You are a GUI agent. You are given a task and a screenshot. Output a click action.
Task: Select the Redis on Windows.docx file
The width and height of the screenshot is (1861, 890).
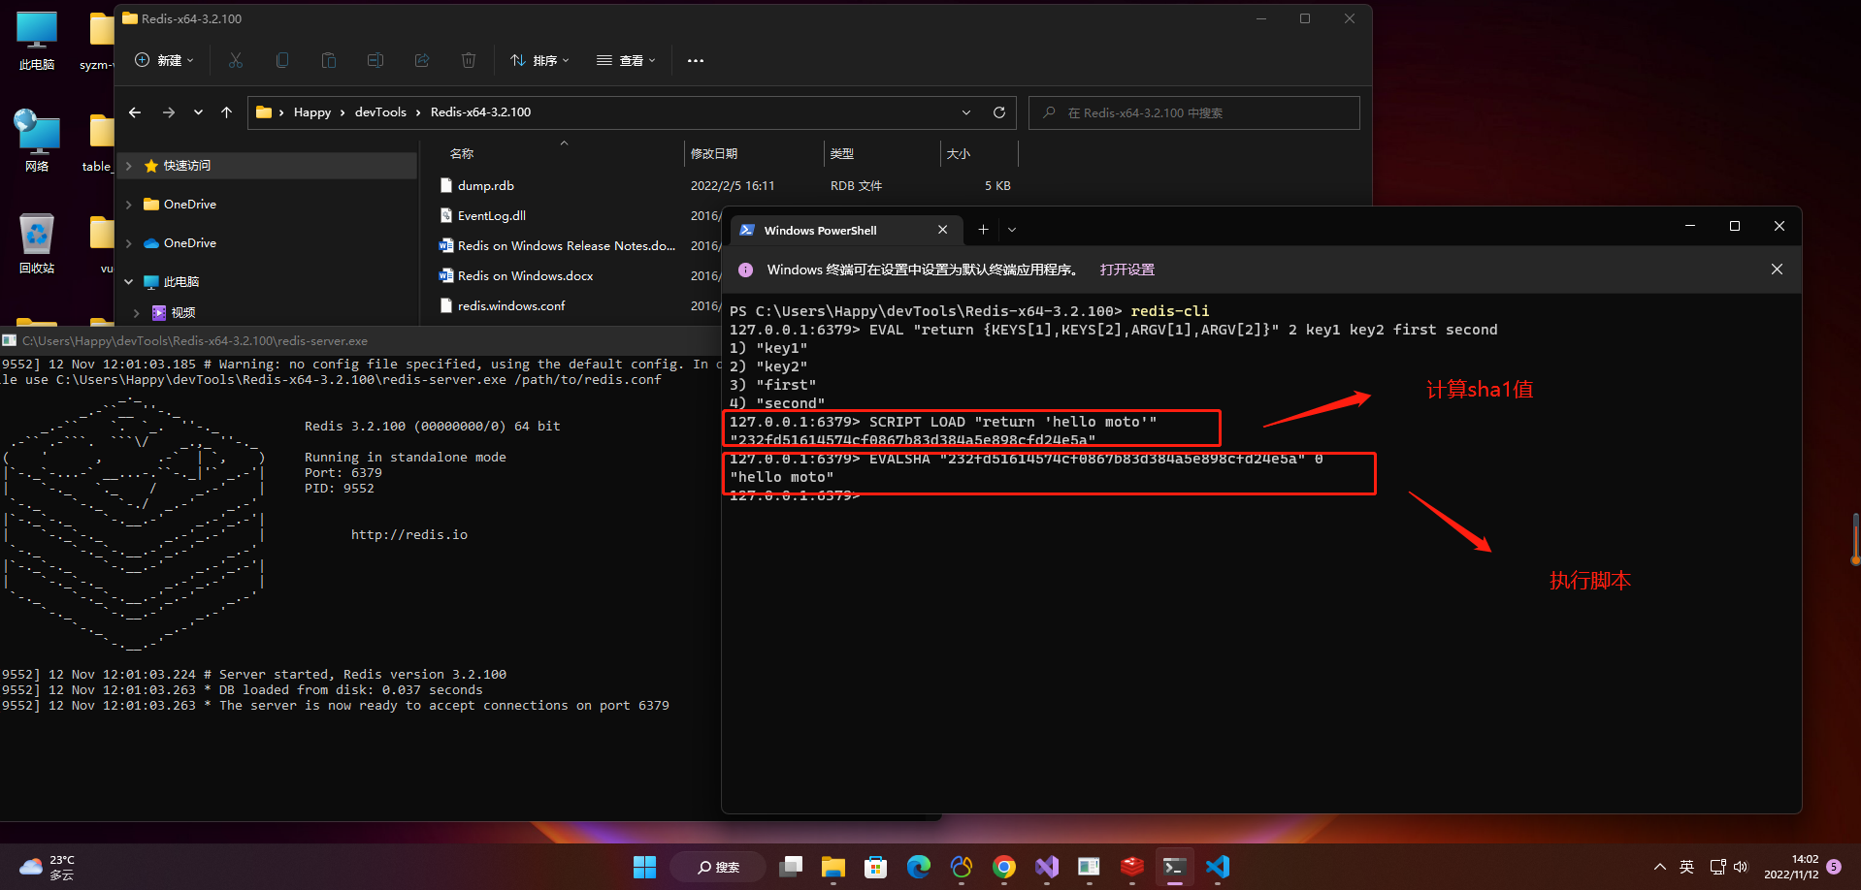coord(525,275)
